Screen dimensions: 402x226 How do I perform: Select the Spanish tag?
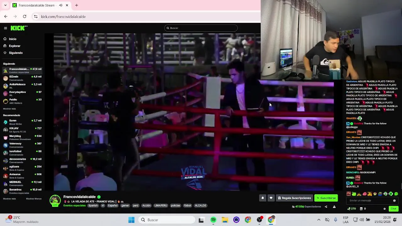(x=93, y=206)
